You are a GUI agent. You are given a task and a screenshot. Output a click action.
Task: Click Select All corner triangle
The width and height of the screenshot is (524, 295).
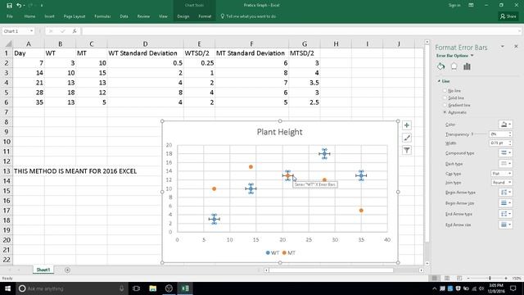(9, 43)
